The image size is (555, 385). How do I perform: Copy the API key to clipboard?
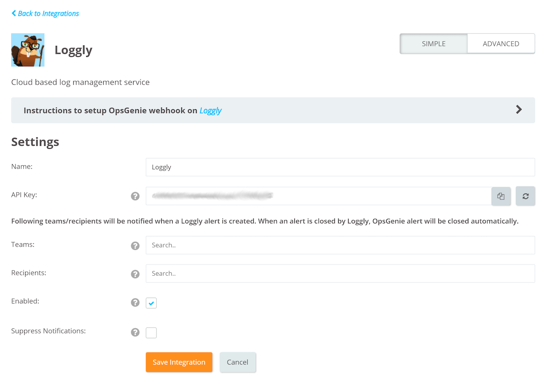[x=501, y=196]
